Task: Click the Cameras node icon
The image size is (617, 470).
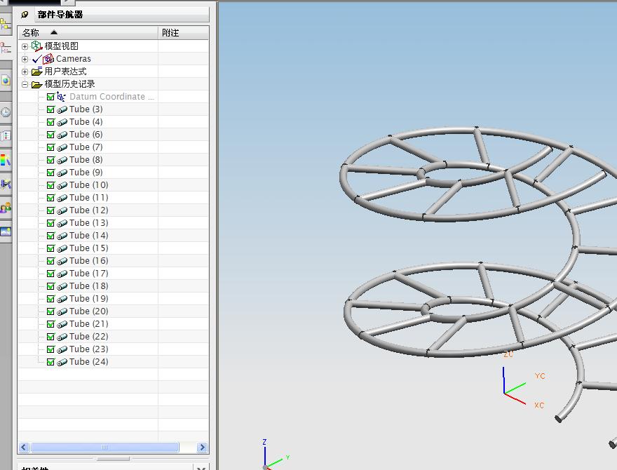Action: point(48,59)
